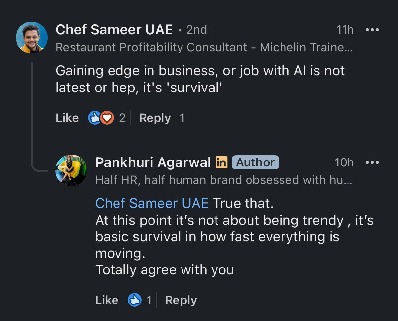Like Pankhuri Agarwal's reply
398x321 pixels.
click(x=107, y=300)
